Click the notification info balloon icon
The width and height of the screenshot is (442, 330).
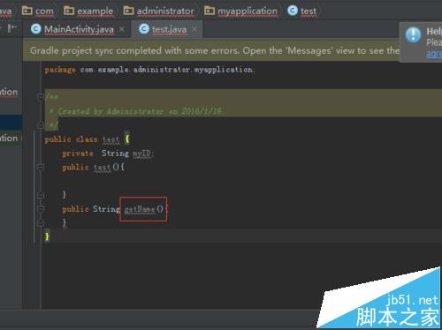(x=413, y=34)
